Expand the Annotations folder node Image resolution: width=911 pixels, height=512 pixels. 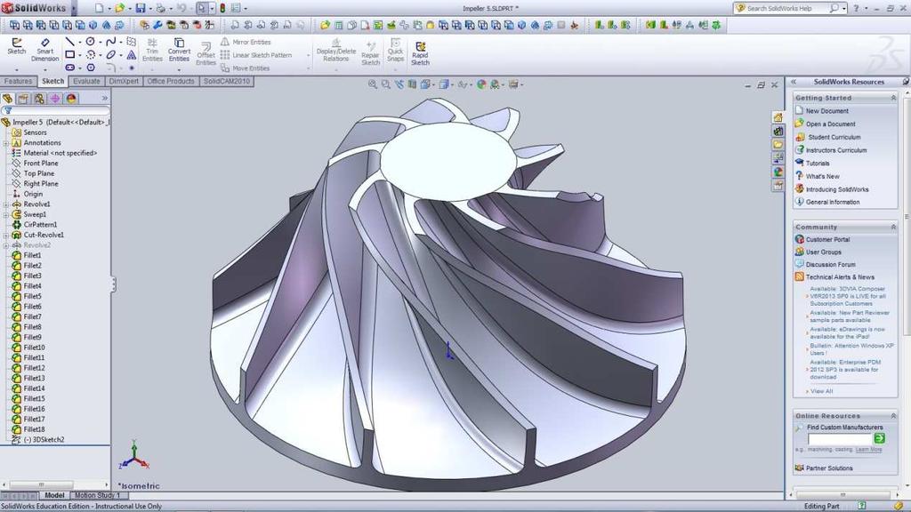6,143
